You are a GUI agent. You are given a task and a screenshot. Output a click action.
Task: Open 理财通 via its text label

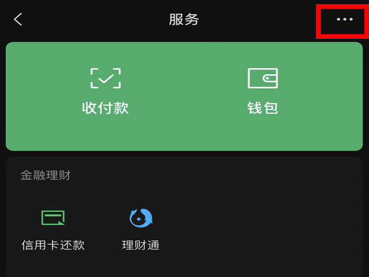pyautogui.click(x=141, y=245)
